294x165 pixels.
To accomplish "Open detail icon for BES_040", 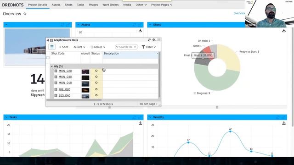I will point(56,95).
